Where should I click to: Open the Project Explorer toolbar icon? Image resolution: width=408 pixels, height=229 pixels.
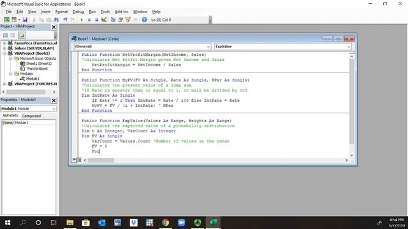pos(113,20)
